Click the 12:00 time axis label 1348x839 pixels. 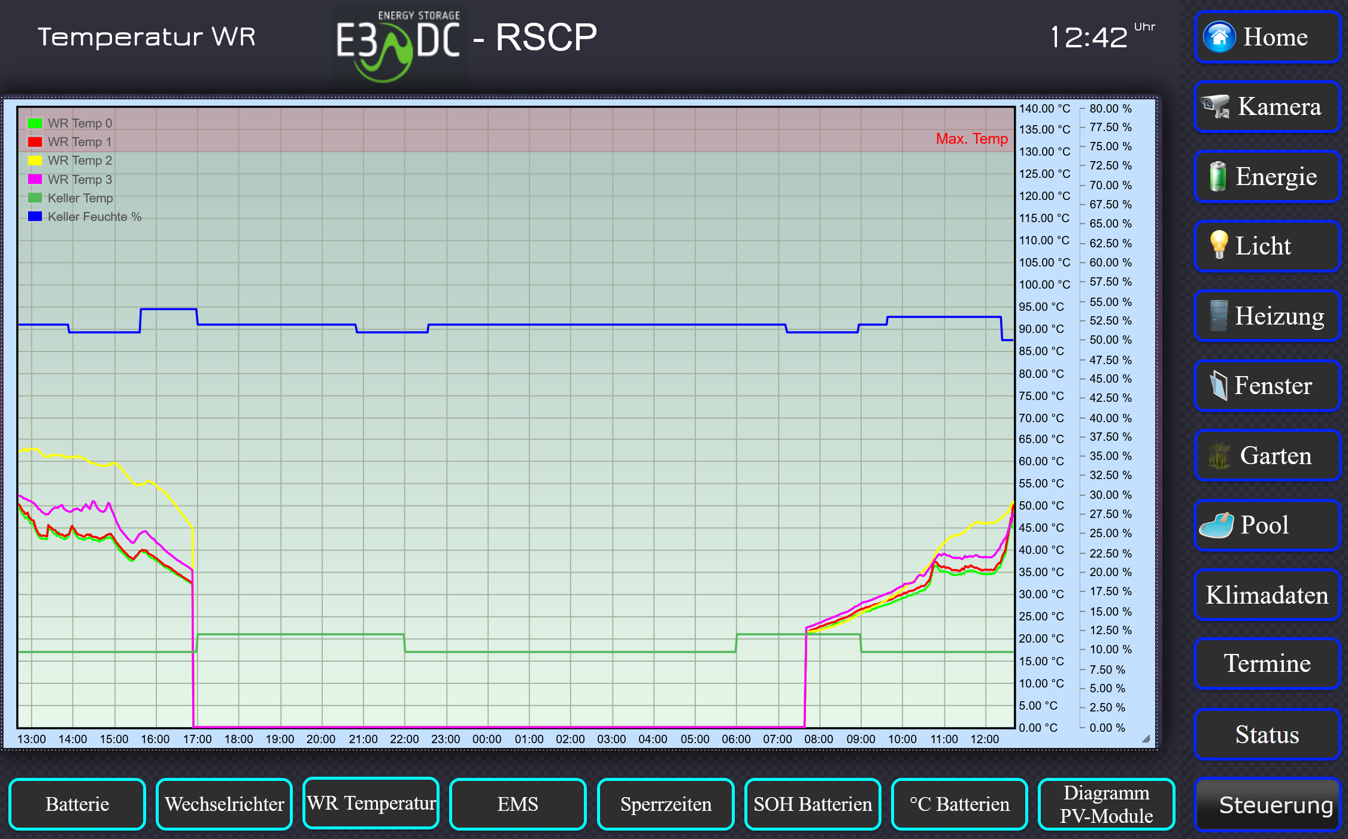(985, 739)
